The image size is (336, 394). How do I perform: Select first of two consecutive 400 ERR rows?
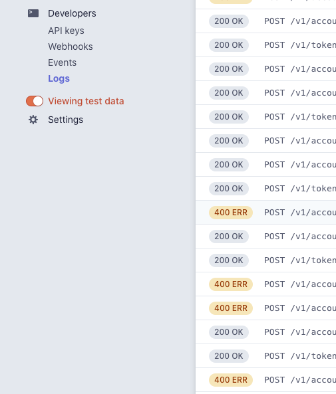tap(265, 284)
